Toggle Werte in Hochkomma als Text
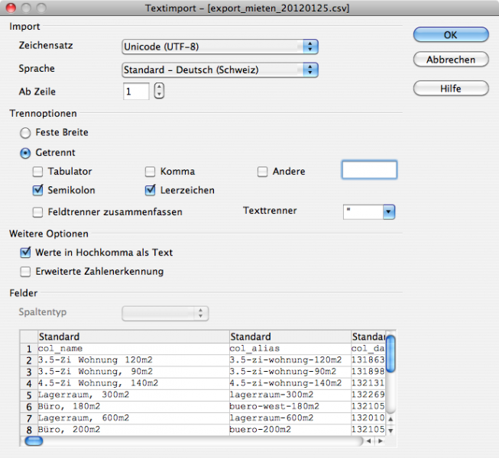 tap(26, 253)
